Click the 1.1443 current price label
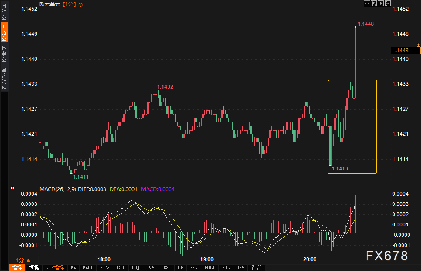The width and height of the screenshot is (421, 271). [x=400, y=51]
